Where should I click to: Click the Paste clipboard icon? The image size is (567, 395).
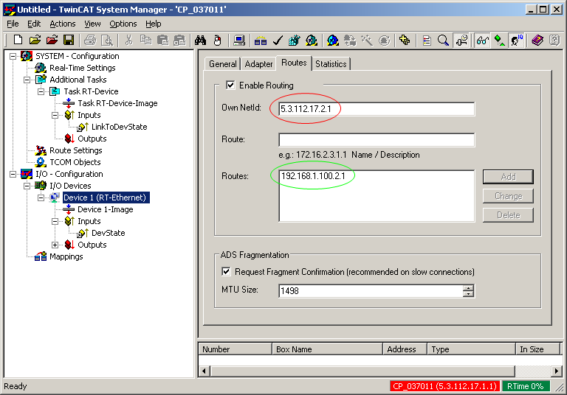162,40
